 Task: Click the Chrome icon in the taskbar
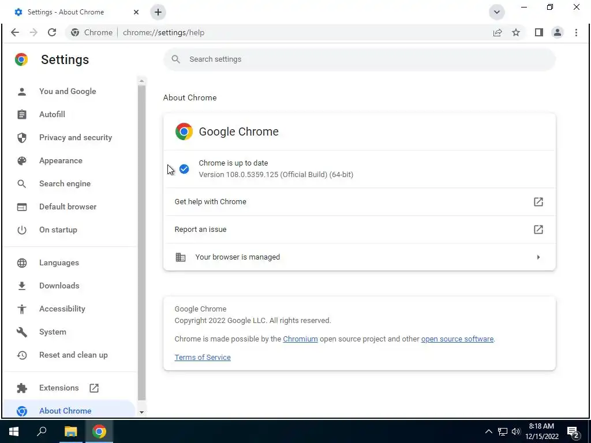coord(99,431)
